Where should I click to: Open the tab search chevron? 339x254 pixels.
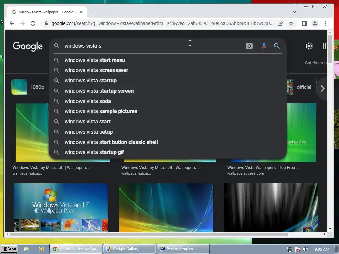294,12
